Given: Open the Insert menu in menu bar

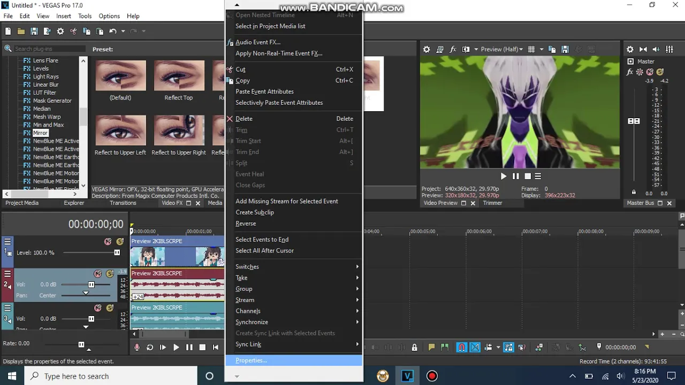Looking at the screenshot, I should tap(63, 16).
